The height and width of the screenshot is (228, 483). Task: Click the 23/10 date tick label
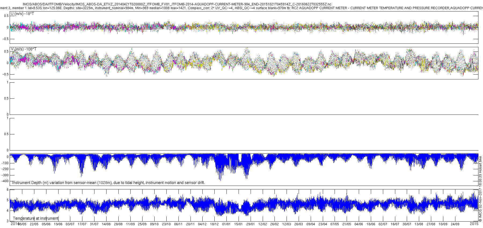[x=166, y=224]
